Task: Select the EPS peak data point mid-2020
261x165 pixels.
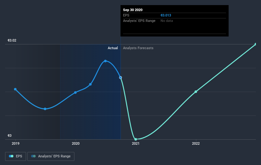Action: pos(105,61)
